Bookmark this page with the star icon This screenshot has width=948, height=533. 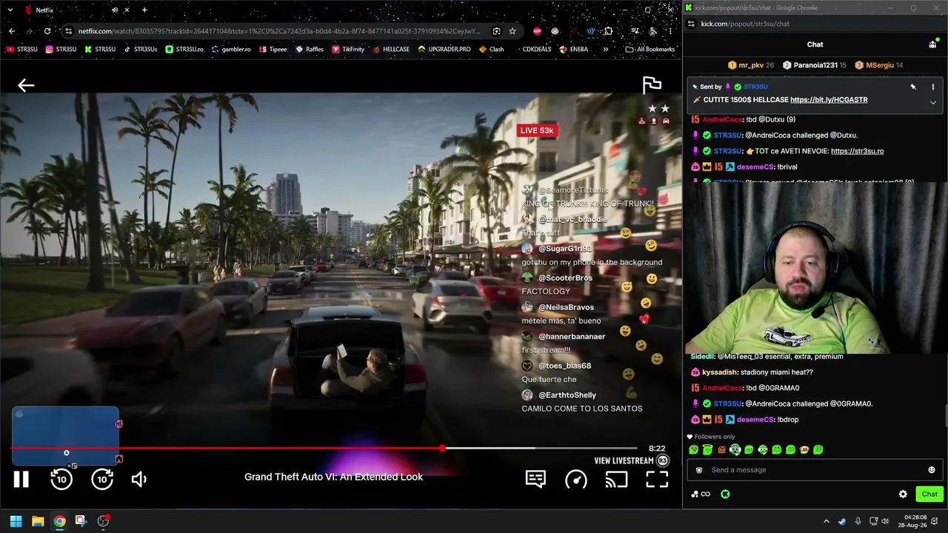tap(512, 31)
